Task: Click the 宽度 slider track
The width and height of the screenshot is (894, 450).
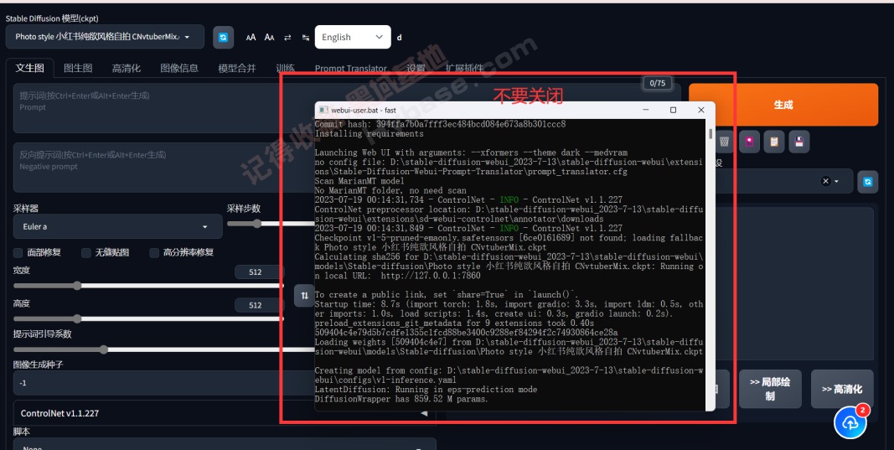Action: 148,286
